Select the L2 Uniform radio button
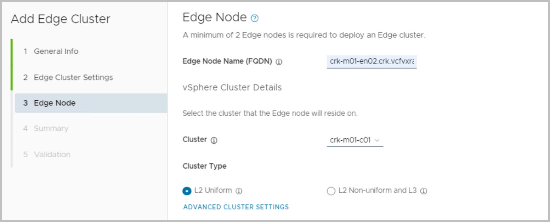The height and width of the screenshot is (222, 550). click(187, 191)
